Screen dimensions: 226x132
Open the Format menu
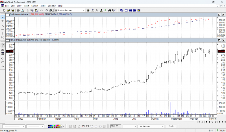[35, 6]
